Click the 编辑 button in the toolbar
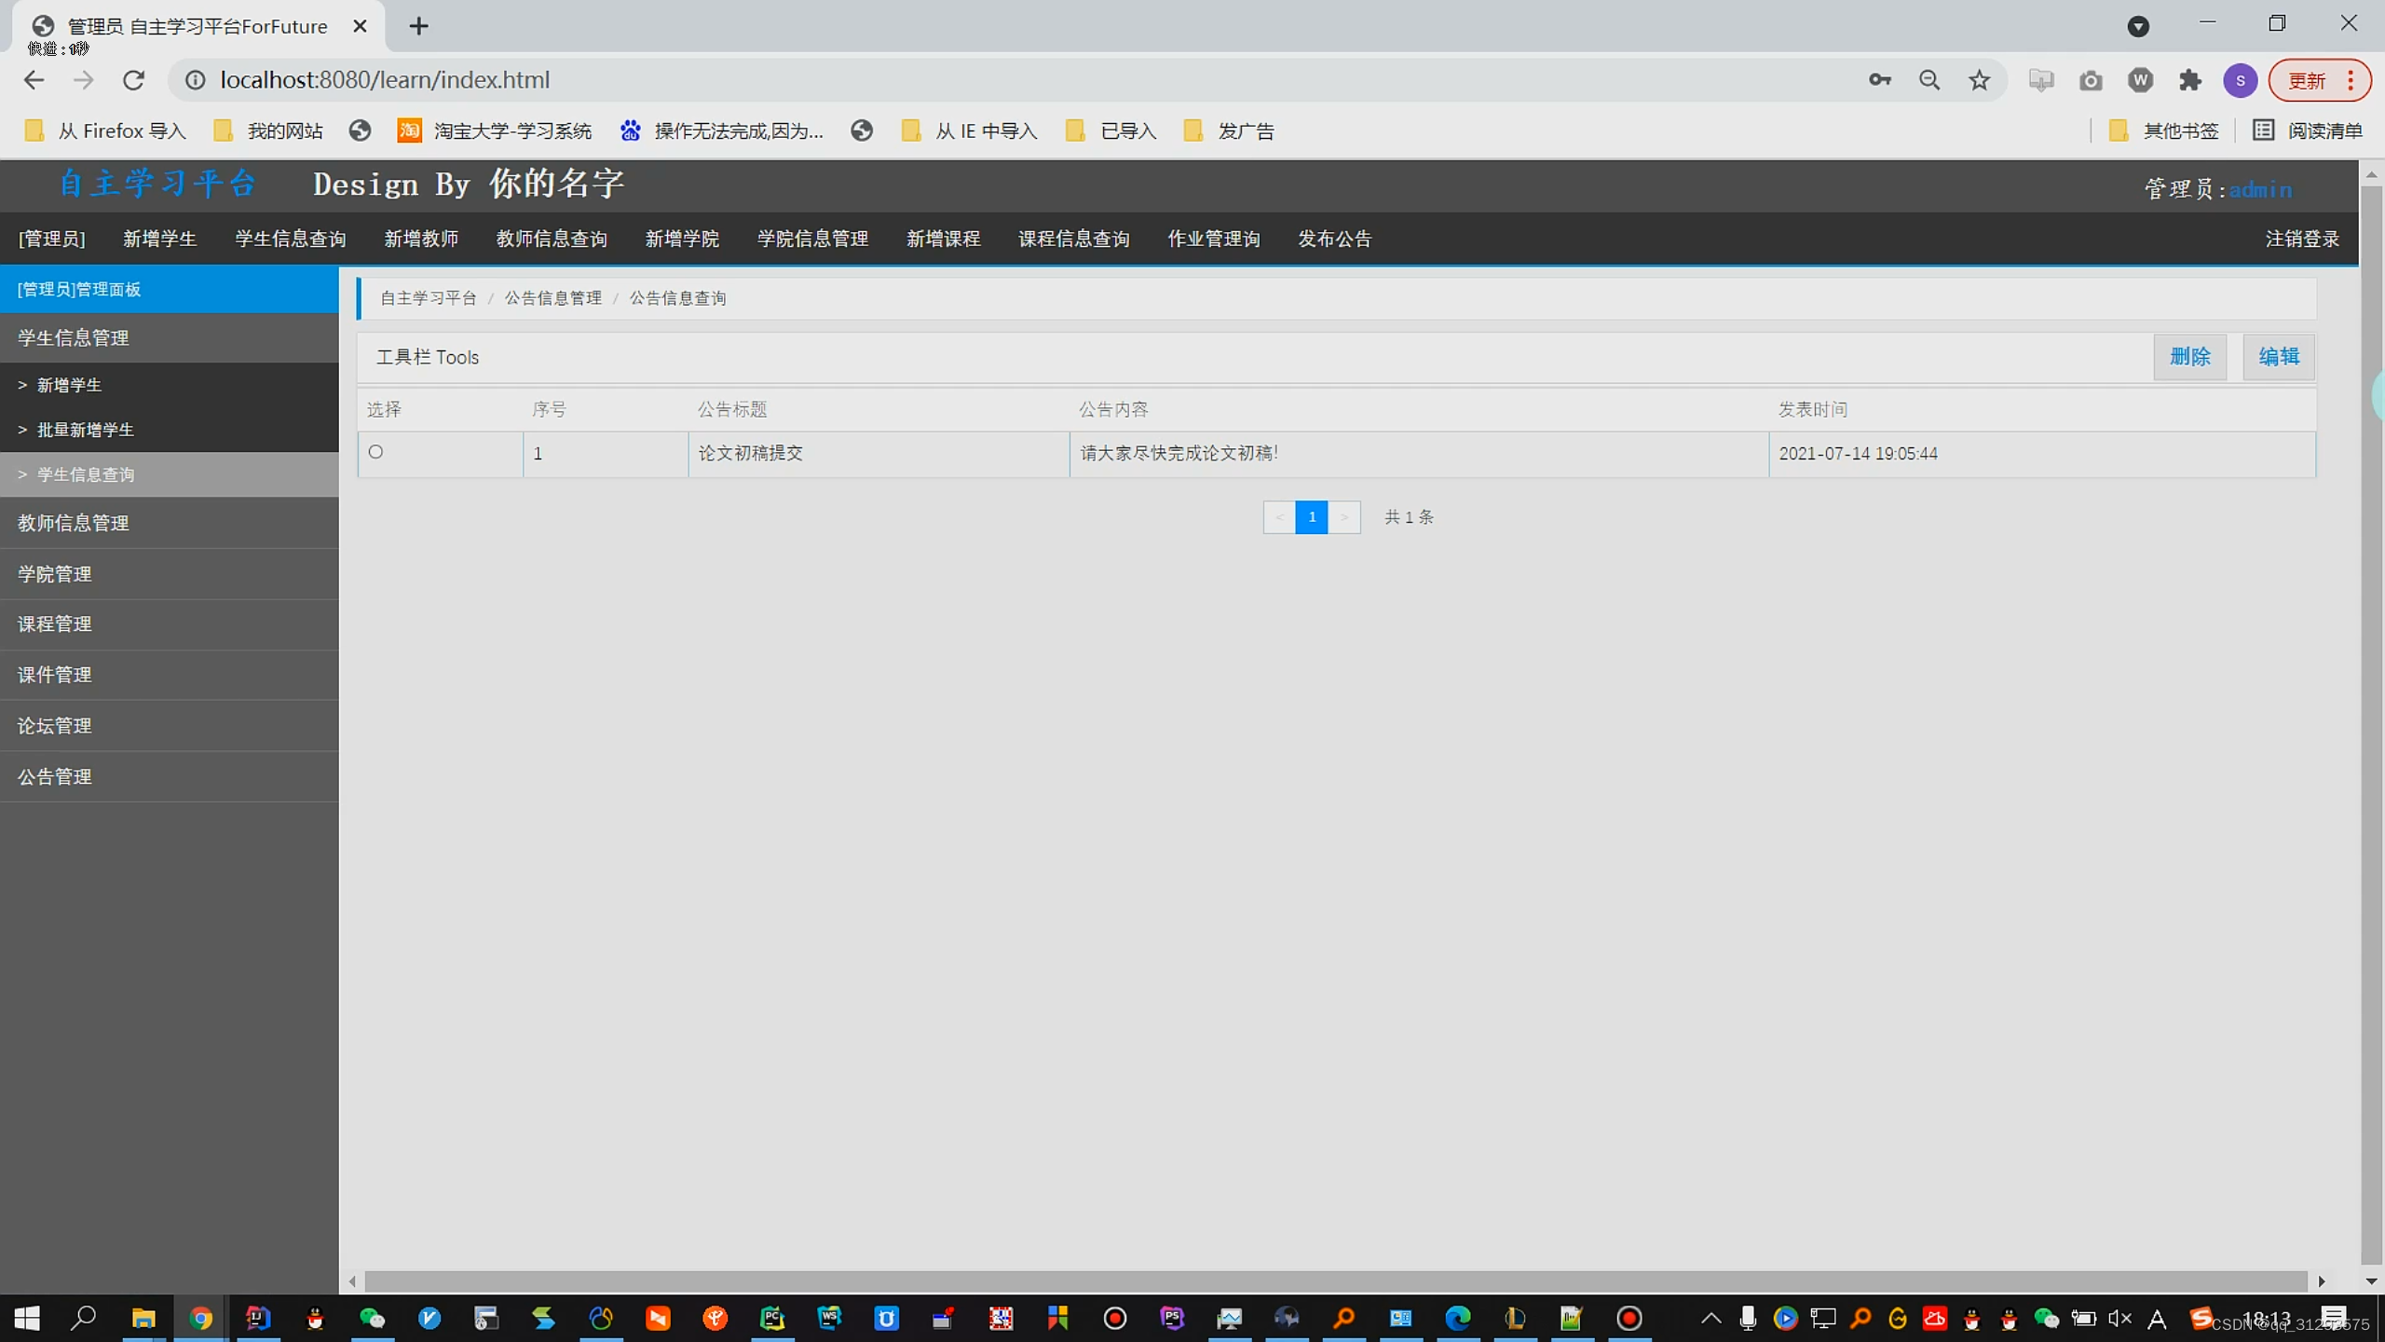Screen dimensions: 2385x1342 [2278, 357]
